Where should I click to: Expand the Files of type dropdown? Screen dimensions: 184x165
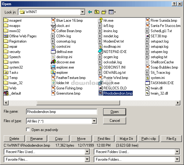click(94, 121)
